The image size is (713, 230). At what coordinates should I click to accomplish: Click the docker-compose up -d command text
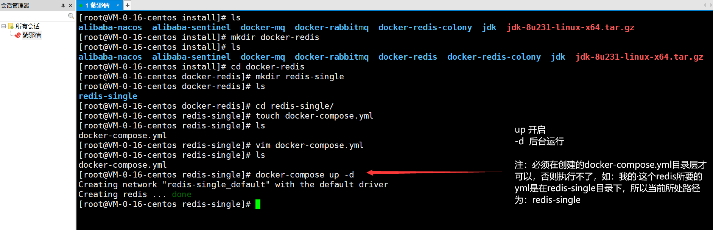coord(305,175)
